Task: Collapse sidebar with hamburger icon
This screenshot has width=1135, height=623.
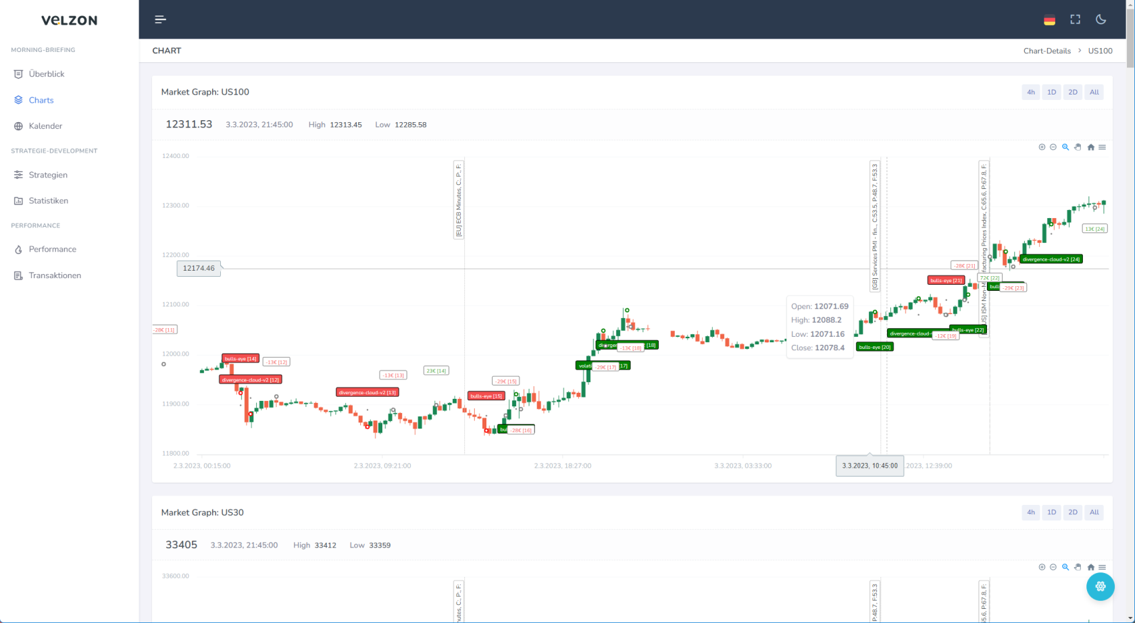Action: pyautogui.click(x=160, y=20)
